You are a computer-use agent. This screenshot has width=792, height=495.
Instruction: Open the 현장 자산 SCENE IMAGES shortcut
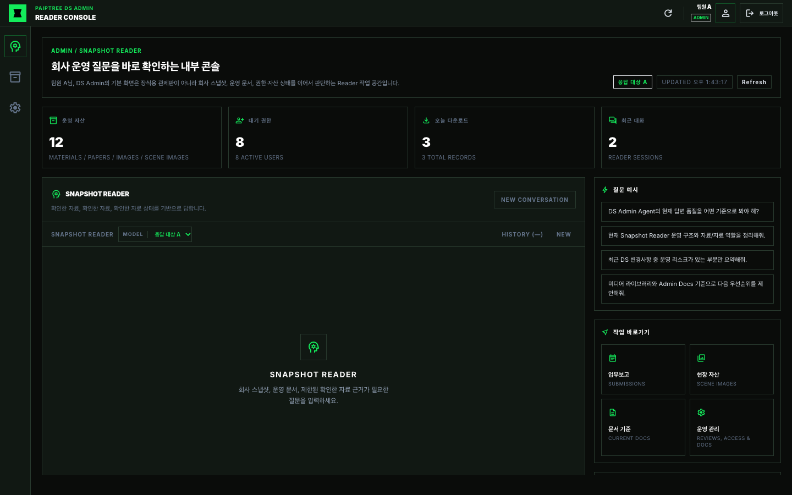click(732, 369)
